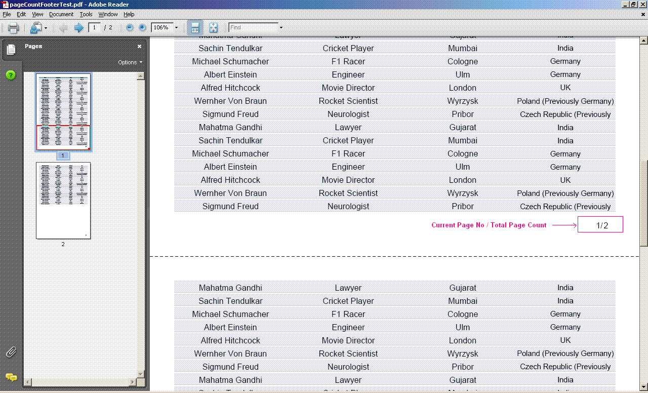This screenshot has width=648, height=393.
Task: Open the File menu
Action: (x=7, y=14)
